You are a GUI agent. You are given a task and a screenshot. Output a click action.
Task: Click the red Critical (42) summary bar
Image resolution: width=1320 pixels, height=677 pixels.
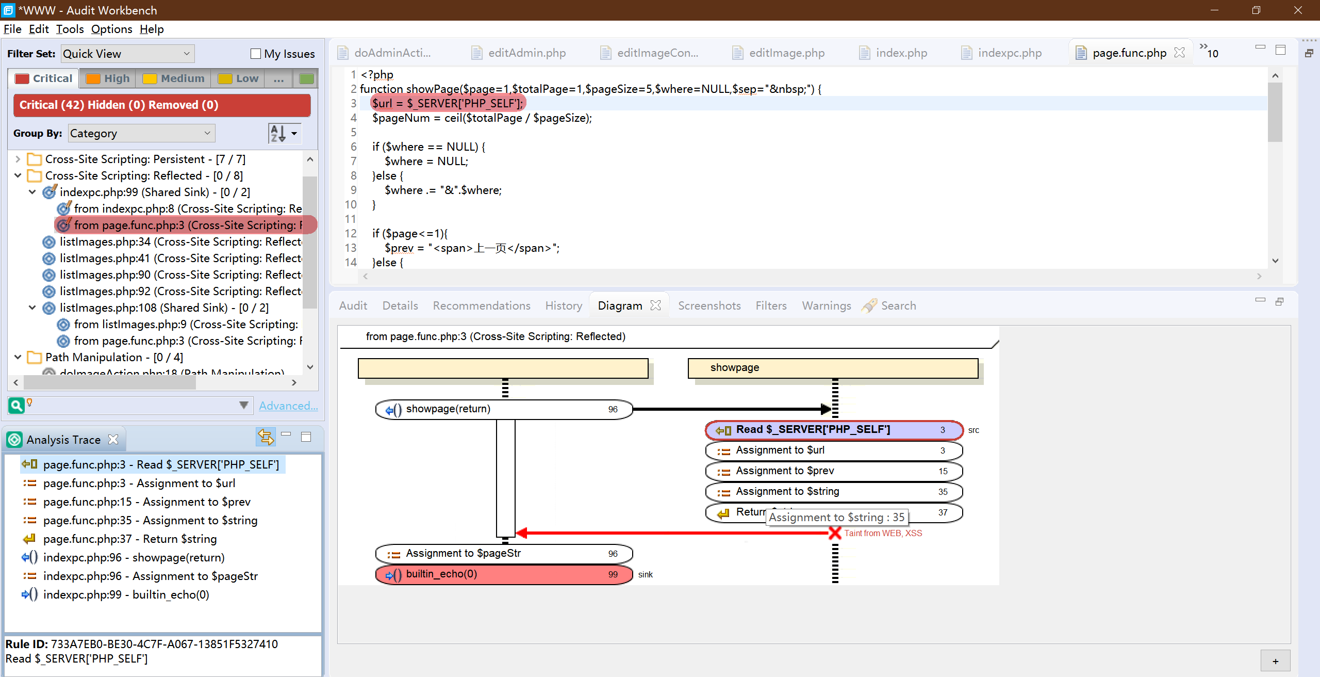point(162,105)
